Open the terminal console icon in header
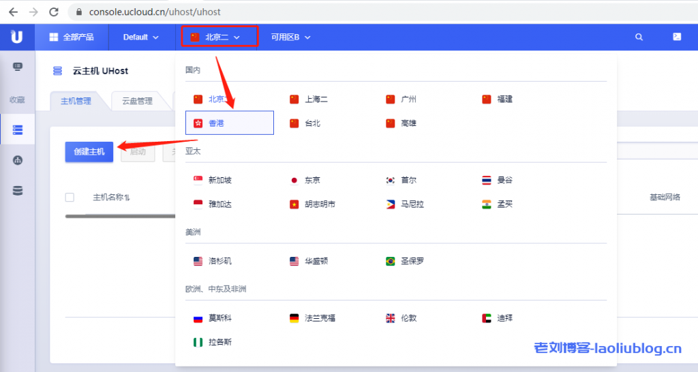The width and height of the screenshot is (698, 372). [x=676, y=37]
